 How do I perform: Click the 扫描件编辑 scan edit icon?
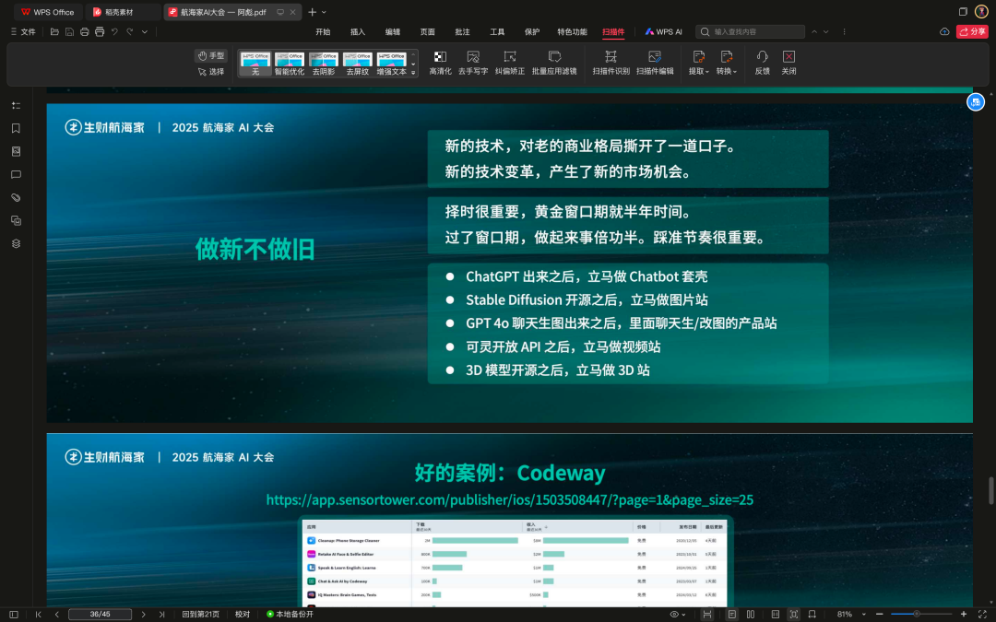tap(654, 57)
